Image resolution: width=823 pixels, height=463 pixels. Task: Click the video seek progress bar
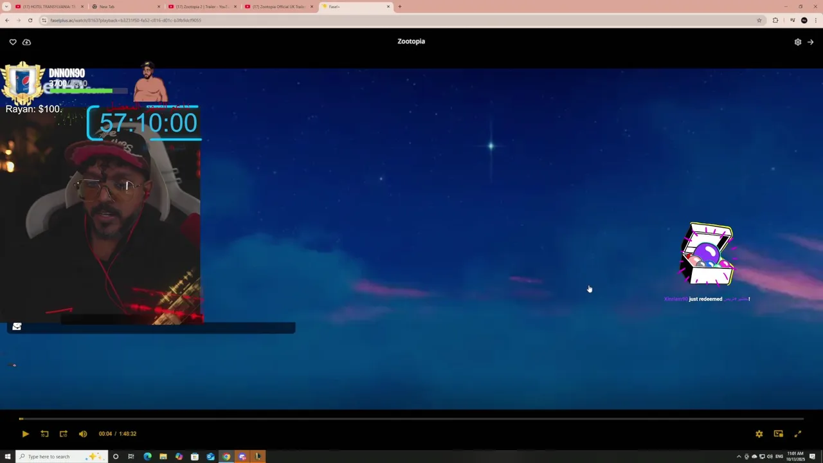411,419
